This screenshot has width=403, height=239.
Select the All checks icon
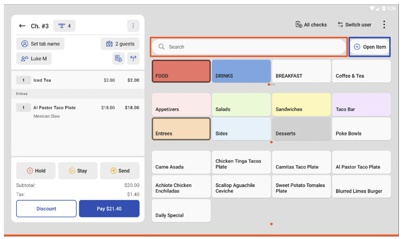click(298, 24)
